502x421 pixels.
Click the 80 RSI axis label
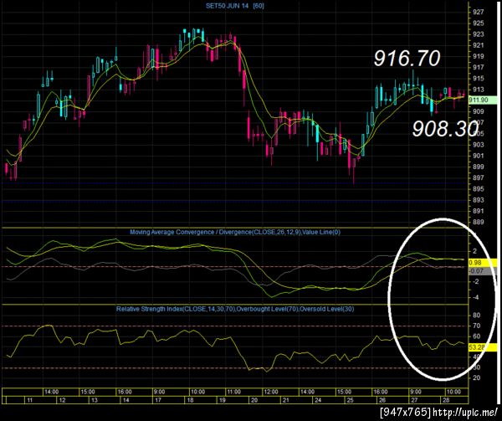click(x=476, y=316)
